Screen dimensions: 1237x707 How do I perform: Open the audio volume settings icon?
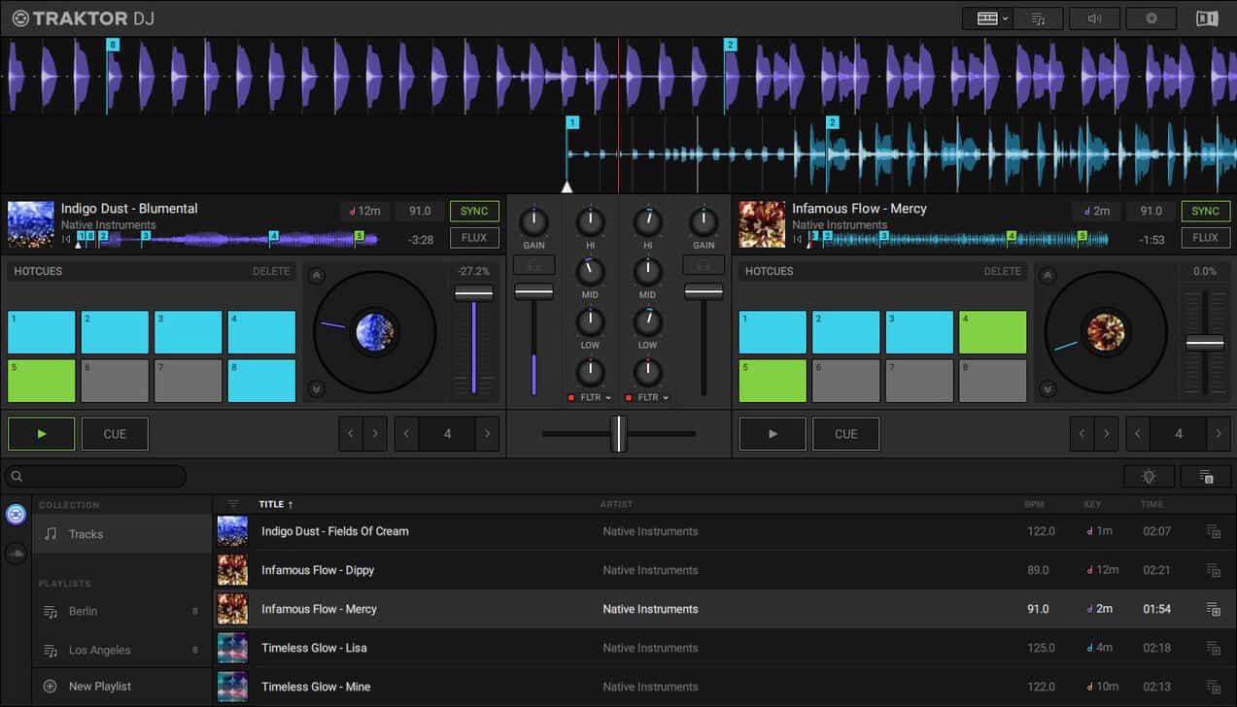tap(1094, 18)
